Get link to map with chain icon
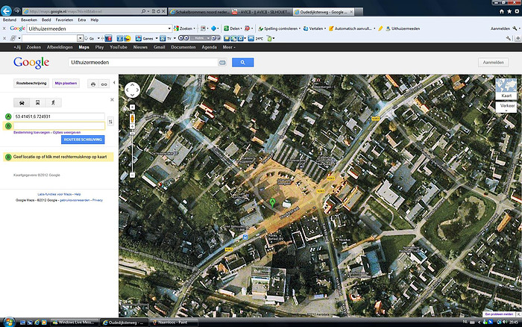This screenshot has width=522, height=327. [x=104, y=84]
